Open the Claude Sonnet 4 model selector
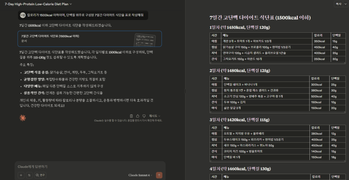Screen dimensions: 349x180 pyautogui.click(x=140, y=175)
